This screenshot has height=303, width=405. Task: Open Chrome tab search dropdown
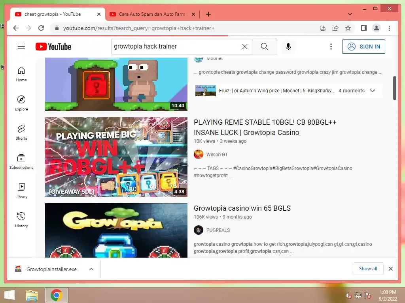pos(350,14)
